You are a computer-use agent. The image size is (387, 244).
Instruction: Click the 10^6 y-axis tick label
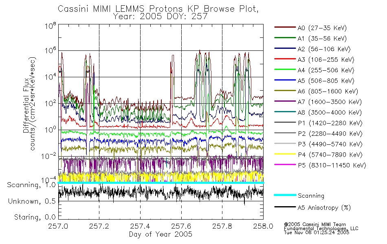tap(51, 50)
